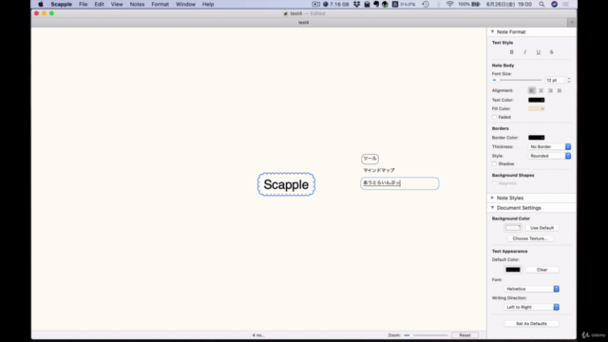
Task: Click Set As Defaults button
Action: [531, 324]
